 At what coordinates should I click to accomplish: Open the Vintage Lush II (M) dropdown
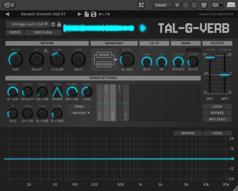click(28, 24)
